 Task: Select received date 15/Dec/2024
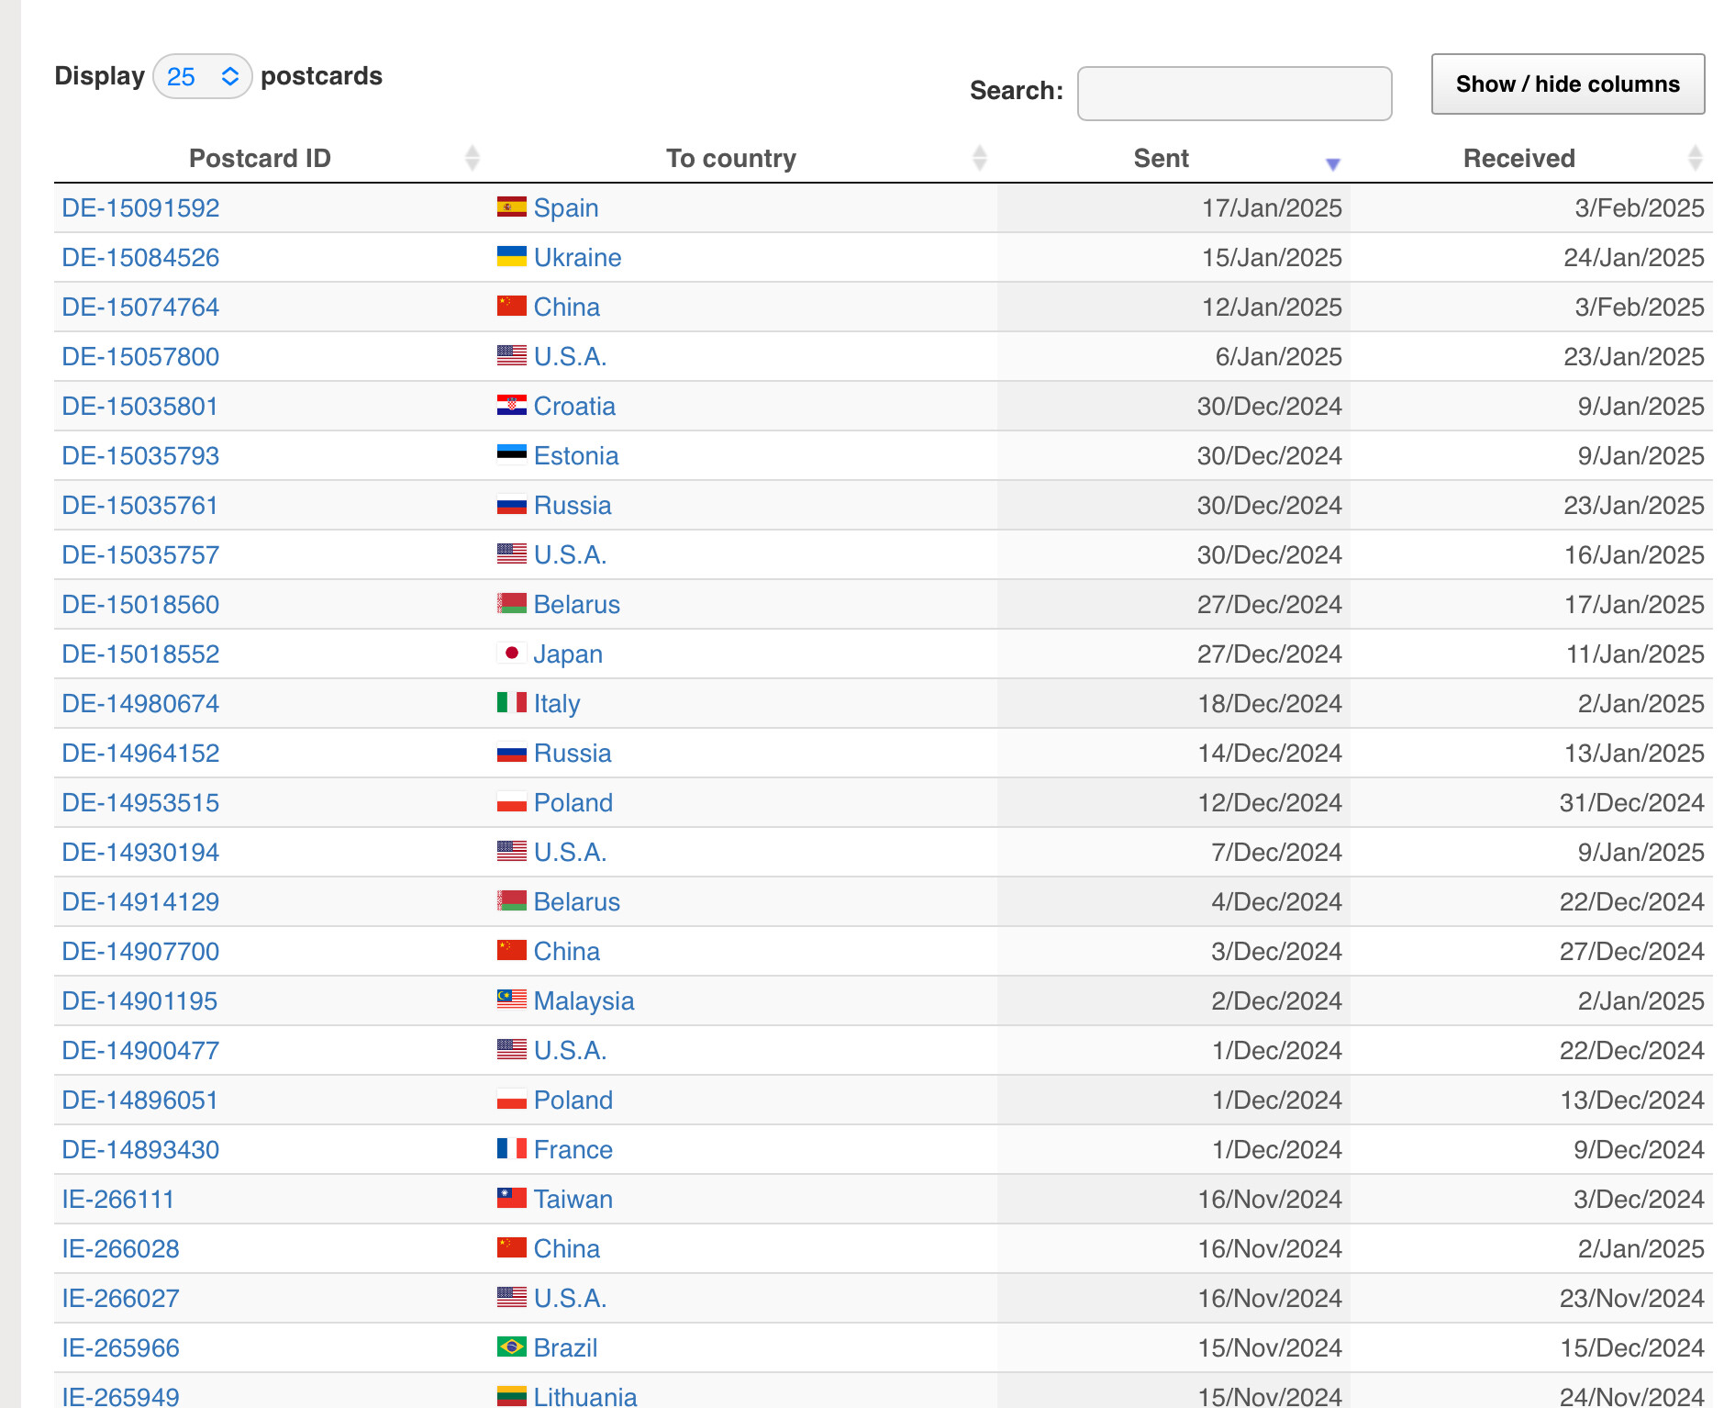(1631, 1347)
